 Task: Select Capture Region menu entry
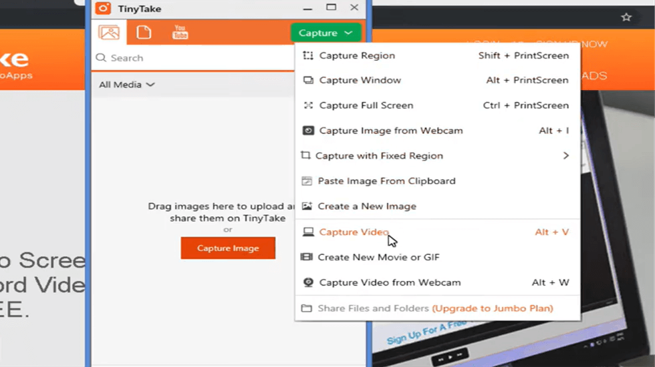coord(437,55)
